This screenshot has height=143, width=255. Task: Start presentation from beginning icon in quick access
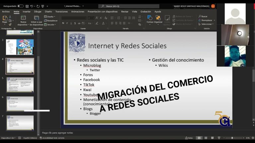click(43, 6)
